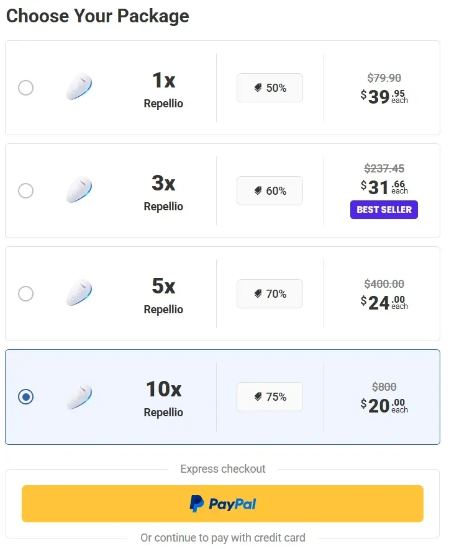Select the 5x Repellio package radio button
467x549 pixels.
tap(25, 293)
